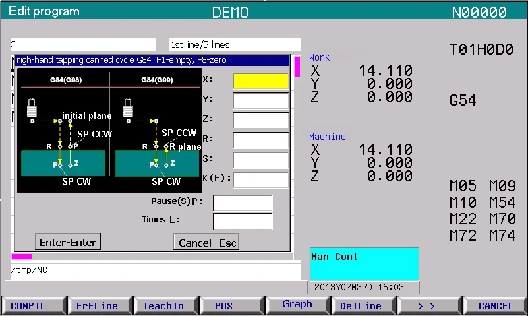
Task: Click the cyan 'Man Cont' mode box
Action: pyautogui.click(x=365, y=264)
